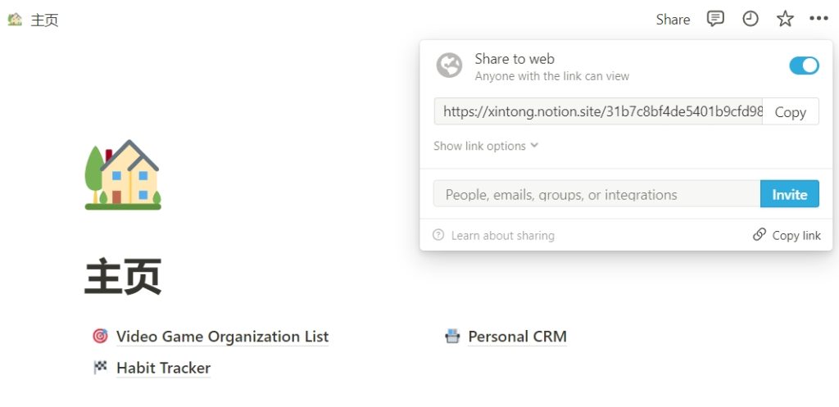This screenshot has width=839, height=407.
Task: Open the Share menu in top bar
Action: 673,20
